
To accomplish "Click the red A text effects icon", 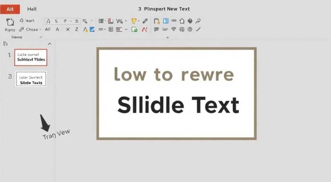I will (x=144, y=29).
